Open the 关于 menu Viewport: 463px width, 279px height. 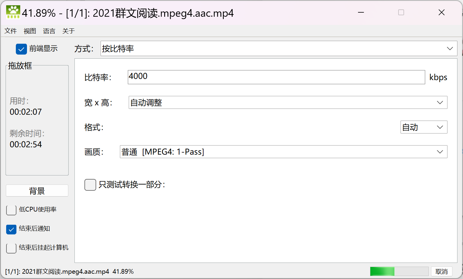[x=68, y=31]
